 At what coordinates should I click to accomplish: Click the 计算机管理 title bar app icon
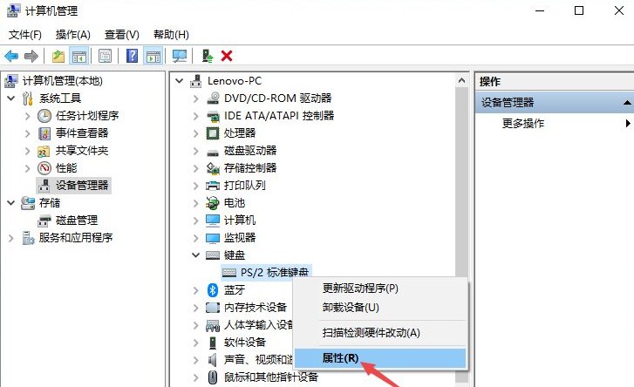(x=13, y=11)
